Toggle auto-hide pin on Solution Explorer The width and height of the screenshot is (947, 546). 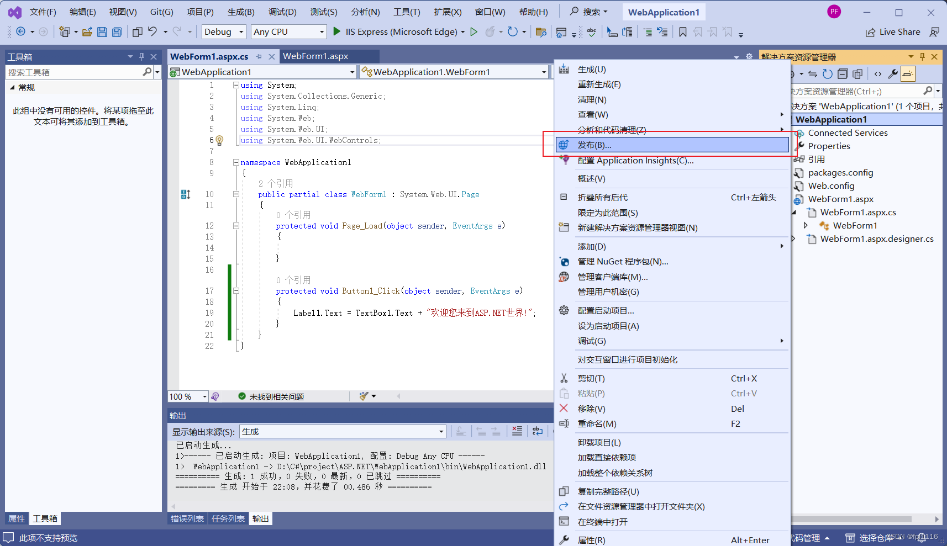(x=922, y=56)
